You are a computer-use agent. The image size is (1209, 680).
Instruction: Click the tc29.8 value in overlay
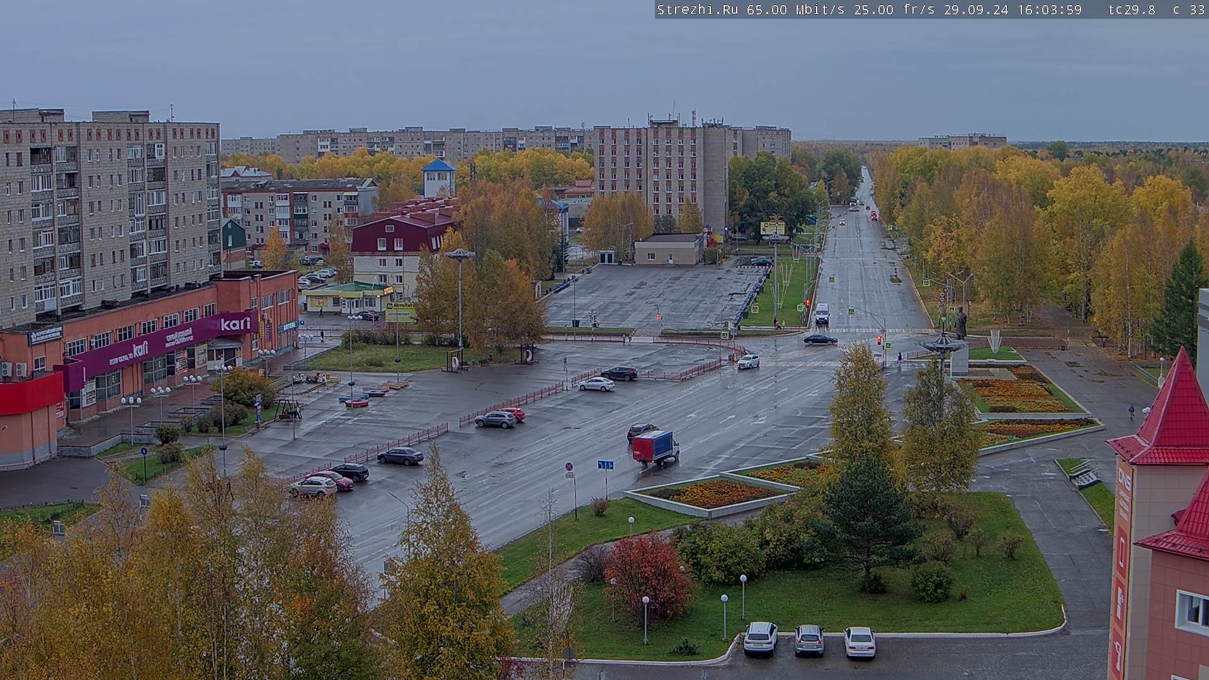pyautogui.click(x=1132, y=9)
